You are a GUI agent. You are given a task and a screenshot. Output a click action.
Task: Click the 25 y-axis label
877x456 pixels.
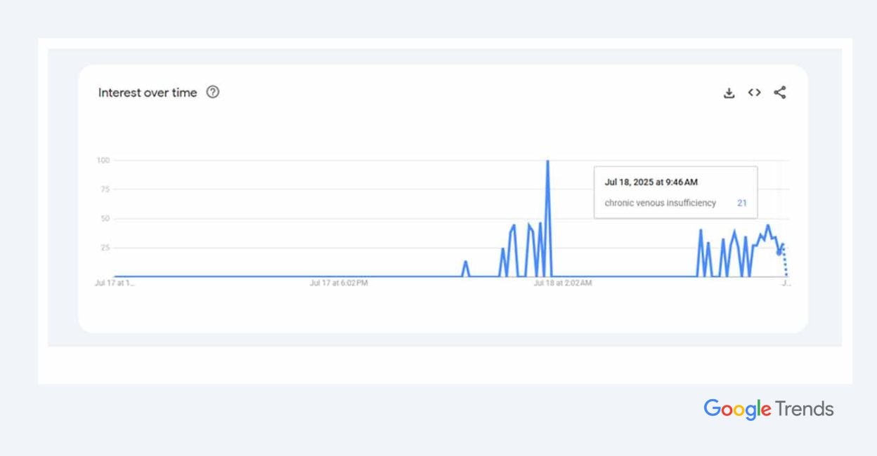105,248
